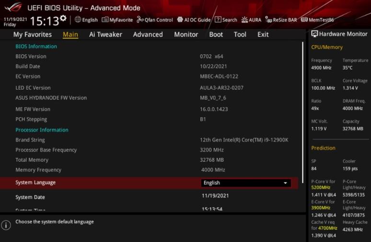The image size is (371, 242).
Task: Launch Qfan Control fan settings
Action: pyautogui.click(x=155, y=20)
